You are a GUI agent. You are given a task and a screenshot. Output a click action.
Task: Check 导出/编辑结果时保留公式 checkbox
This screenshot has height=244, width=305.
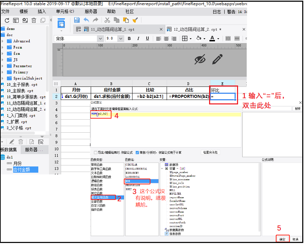tap(96, 152)
